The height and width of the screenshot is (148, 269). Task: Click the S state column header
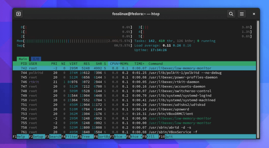point(105,64)
